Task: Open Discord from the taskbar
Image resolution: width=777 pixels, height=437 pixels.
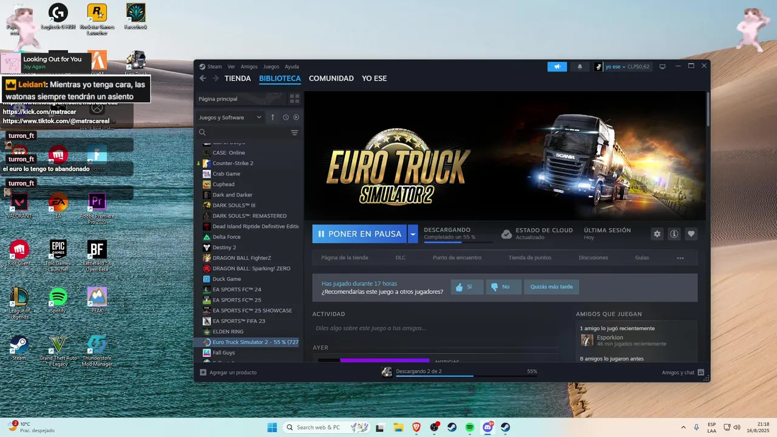Action: 488,427
